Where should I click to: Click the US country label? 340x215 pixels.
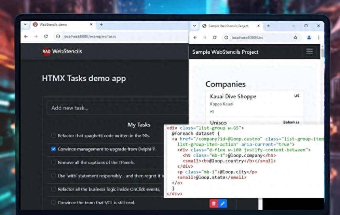[297, 96]
